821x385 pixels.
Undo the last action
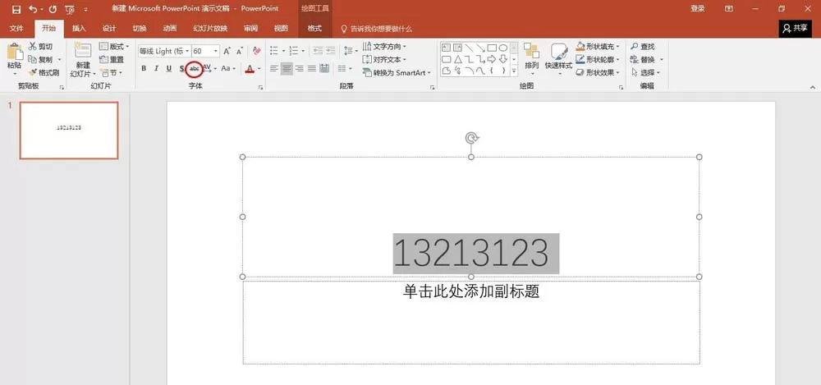[33, 9]
